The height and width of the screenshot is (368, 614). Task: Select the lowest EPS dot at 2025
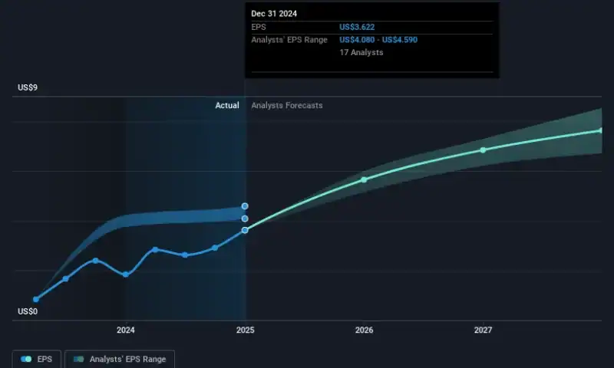click(x=245, y=230)
